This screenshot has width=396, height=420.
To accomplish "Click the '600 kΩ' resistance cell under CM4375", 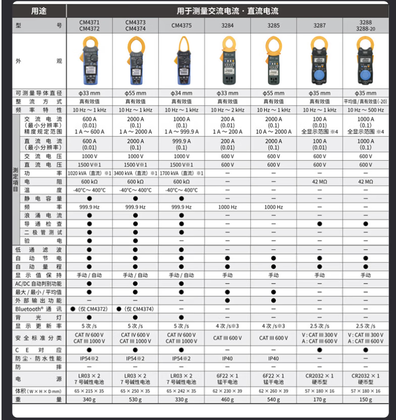I will click(x=182, y=181).
